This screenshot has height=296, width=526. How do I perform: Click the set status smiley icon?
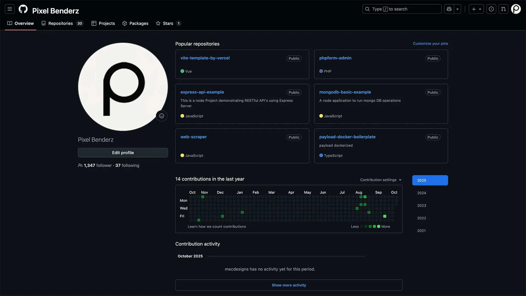point(162,116)
